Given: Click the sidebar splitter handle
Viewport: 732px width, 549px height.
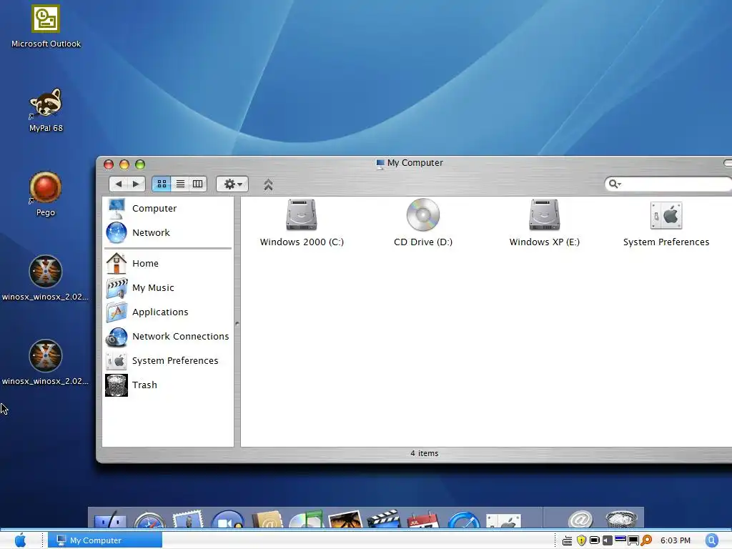Looking at the screenshot, I should pyautogui.click(x=237, y=323).
